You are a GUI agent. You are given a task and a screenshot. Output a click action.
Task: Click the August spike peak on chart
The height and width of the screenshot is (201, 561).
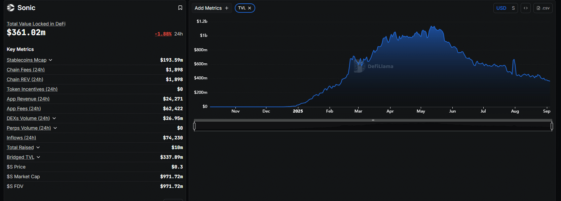tap(514, 60)
